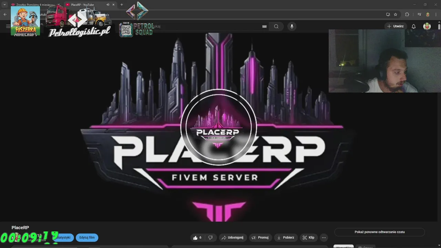Open more actions three-dot menu
Screen dimensions: 441x248
(324, 238)
